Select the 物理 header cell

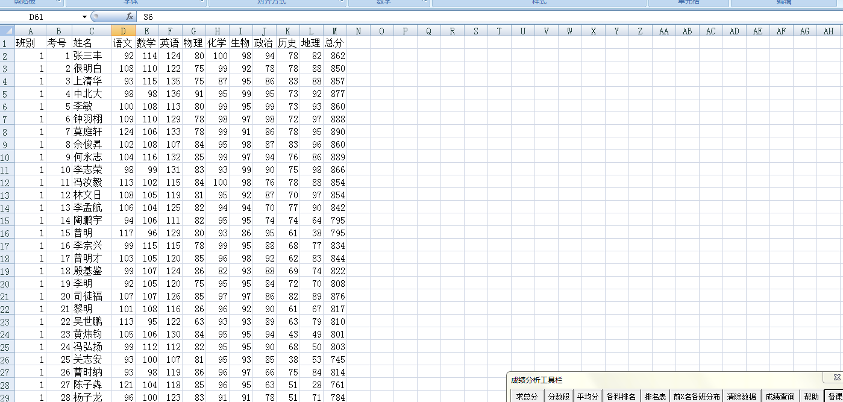193,43
